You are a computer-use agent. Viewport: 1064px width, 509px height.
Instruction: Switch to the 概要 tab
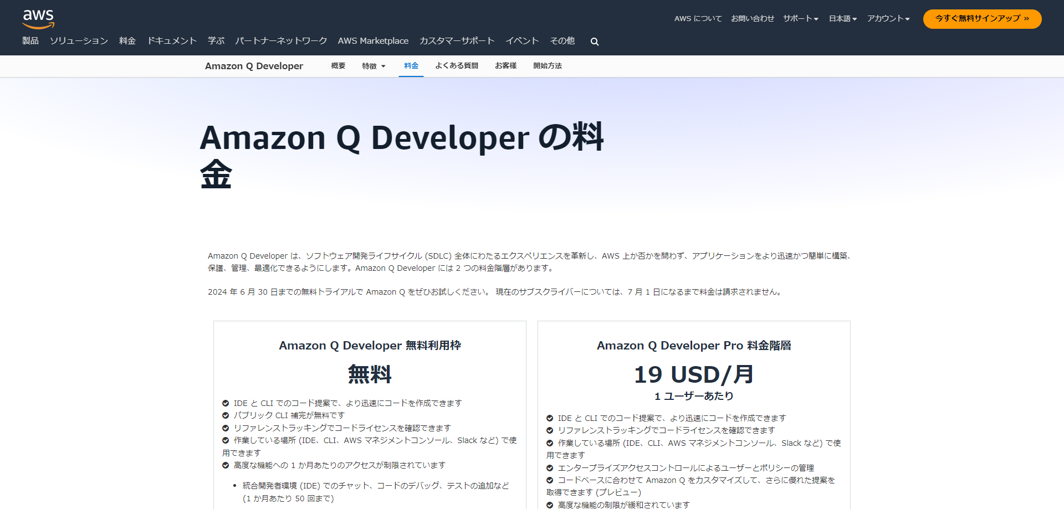(x=337, y=66)
